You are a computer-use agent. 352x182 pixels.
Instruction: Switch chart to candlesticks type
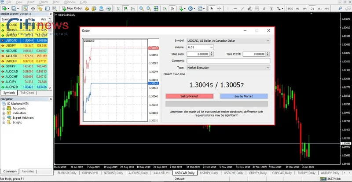click(126, 8)
